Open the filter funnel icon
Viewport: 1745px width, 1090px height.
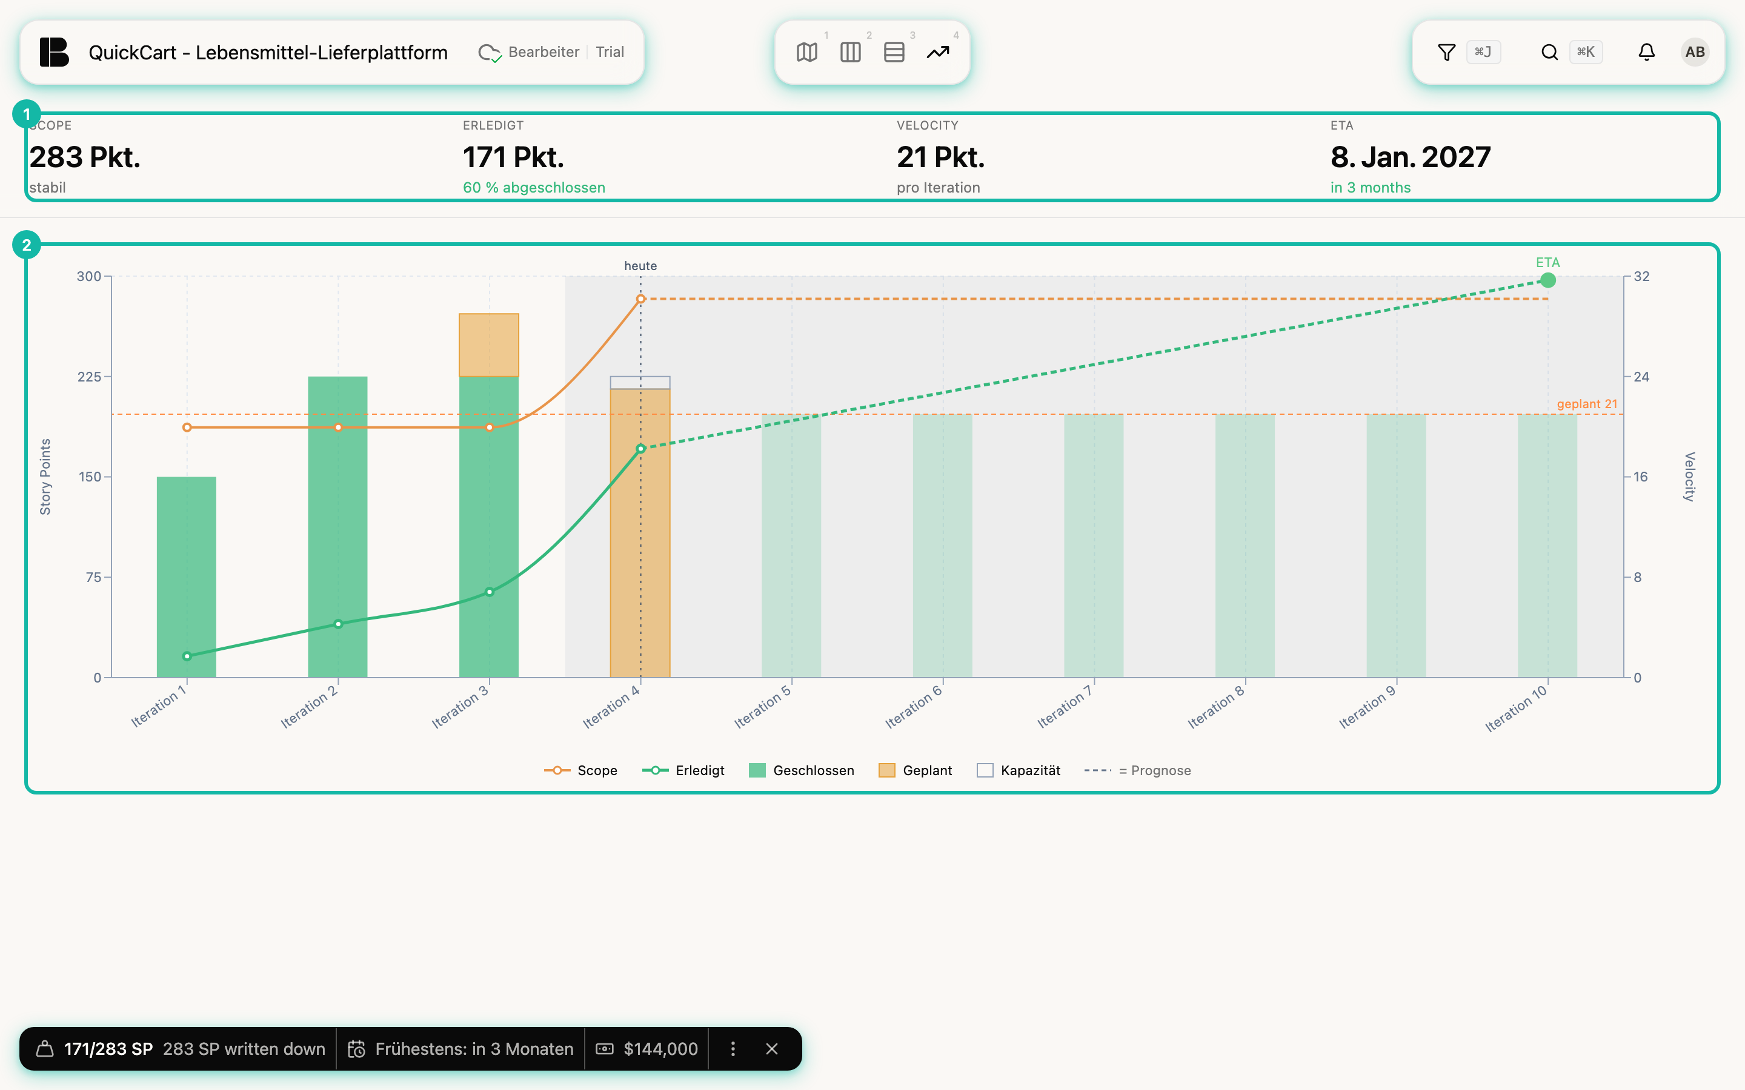[1446, 52]
